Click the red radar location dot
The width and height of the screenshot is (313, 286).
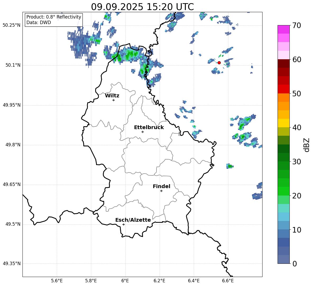pos(219,63)
